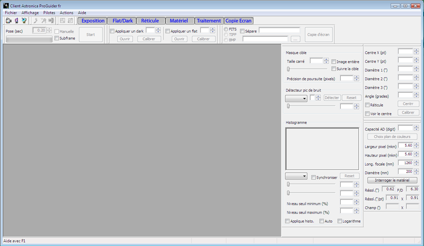Select the BMP format radio button
Viewport: 424px width, 246px height.
[226, 40]
